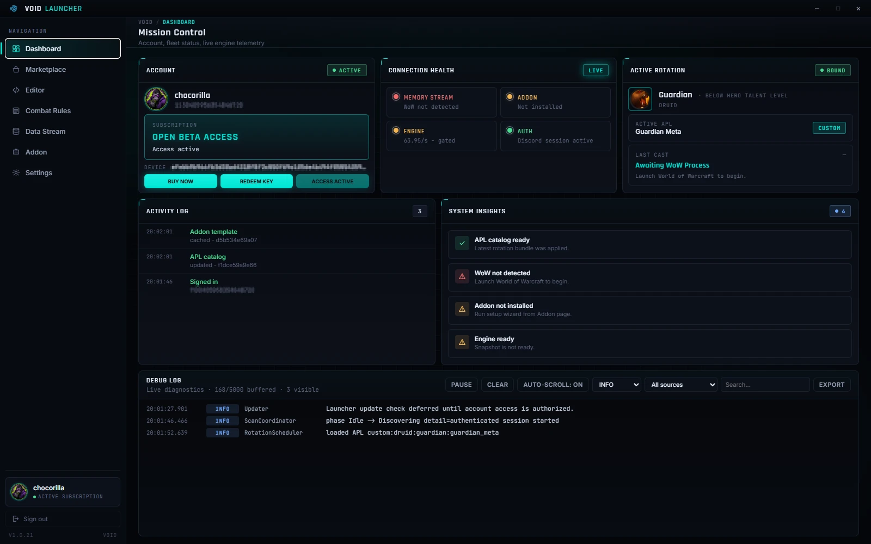Open the All sources filter dropdown
The width and height of the screenshot is (871, 544).
tap(681, 385)
